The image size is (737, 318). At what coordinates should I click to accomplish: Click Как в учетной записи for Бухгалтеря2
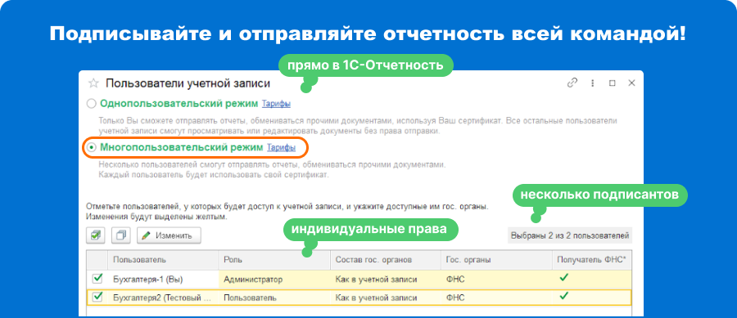385,298
